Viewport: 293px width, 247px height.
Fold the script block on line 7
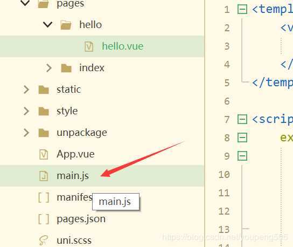pos(242,119)
